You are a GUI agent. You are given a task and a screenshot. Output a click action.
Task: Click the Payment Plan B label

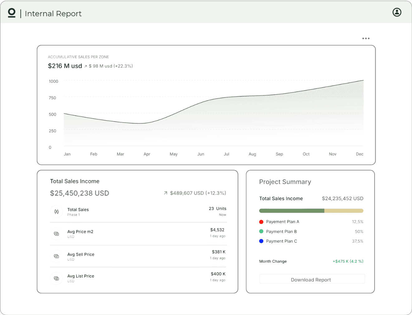point(281,232)
